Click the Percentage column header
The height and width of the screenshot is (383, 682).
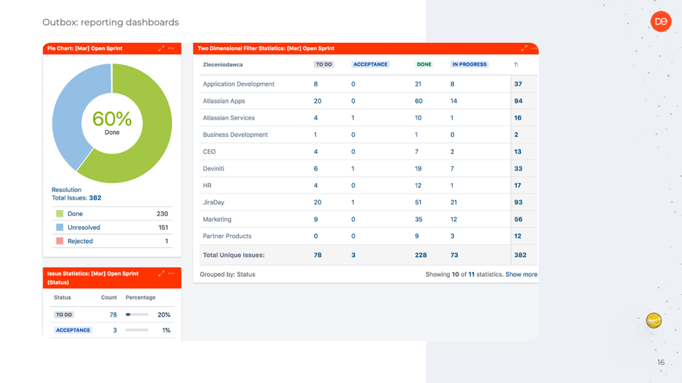[141, 297]
